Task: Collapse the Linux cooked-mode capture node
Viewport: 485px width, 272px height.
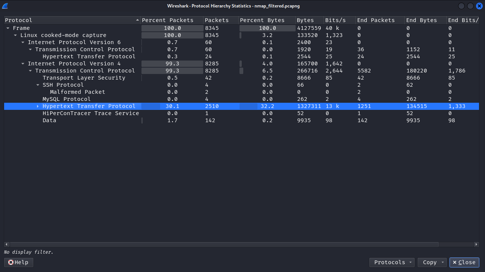Action: point(15,35)
